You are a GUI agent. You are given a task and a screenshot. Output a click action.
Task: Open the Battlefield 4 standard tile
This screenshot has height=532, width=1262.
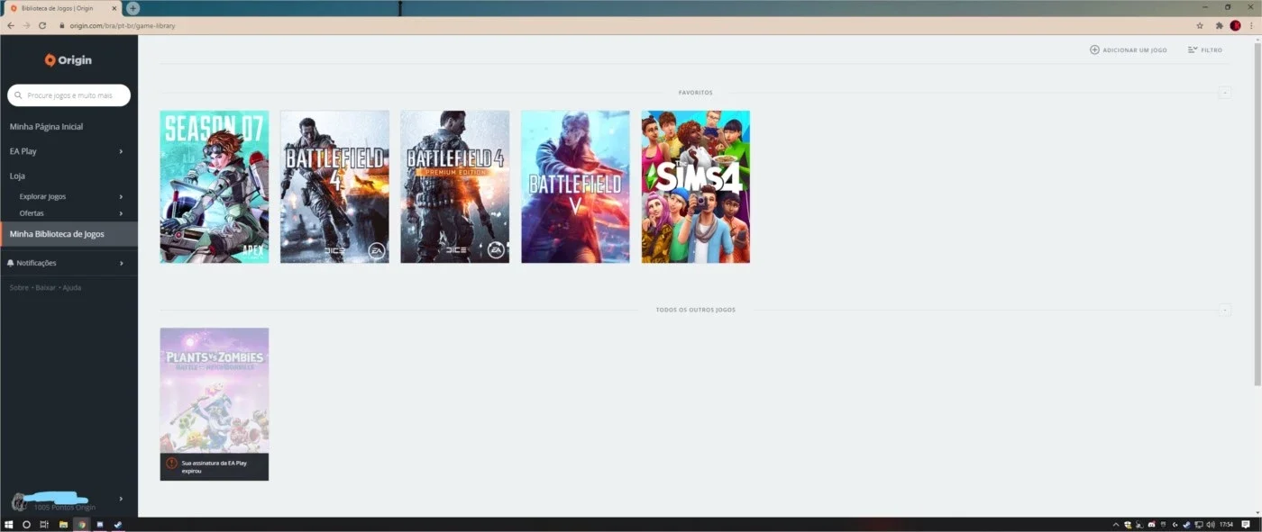click(x=334, y=186)
